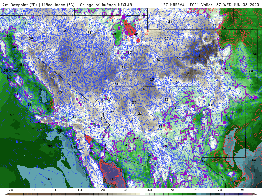Select the "College of DuPage NEXLAB" text

[106, 5]
